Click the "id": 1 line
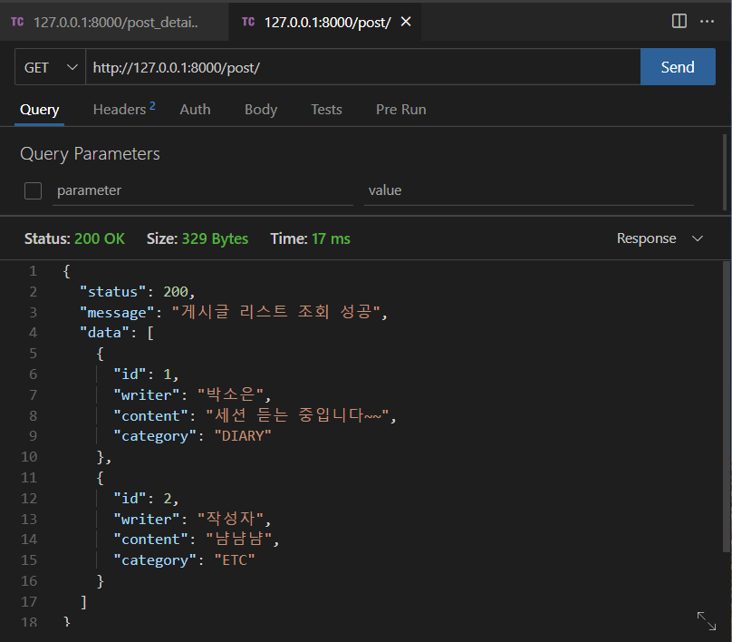Screen dimensions: 732x642 tap(146, 374)
